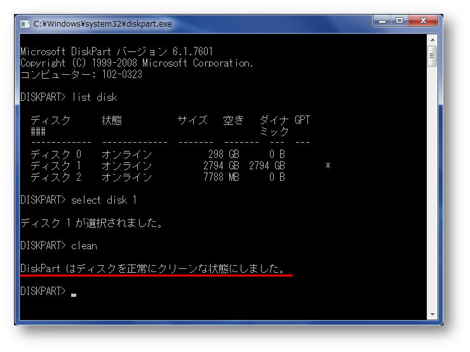Viewport: 470px width, 352px height.
Task: Click the サイズ column header
Action: pyautogui.click(x=192, y=121)
